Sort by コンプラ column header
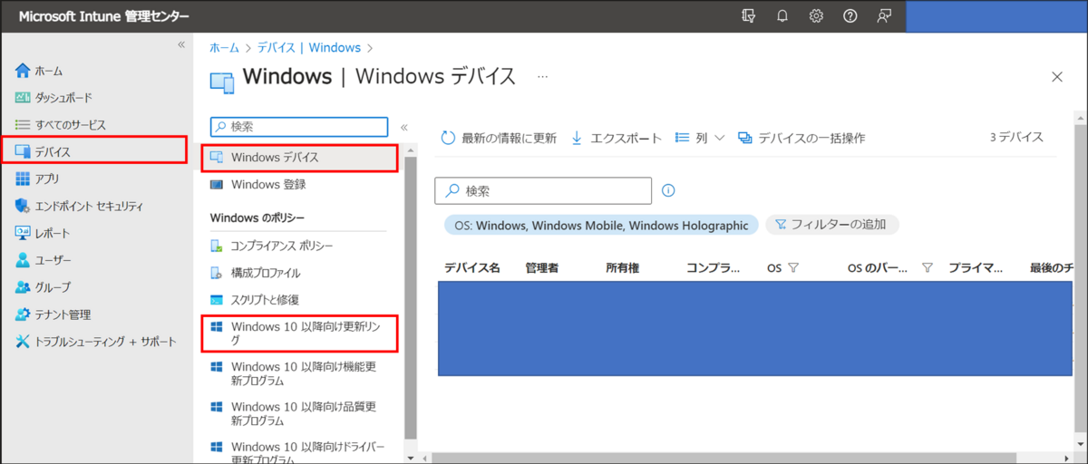The height and width of the screenshot is (464, 1088). tap(715, 268)
